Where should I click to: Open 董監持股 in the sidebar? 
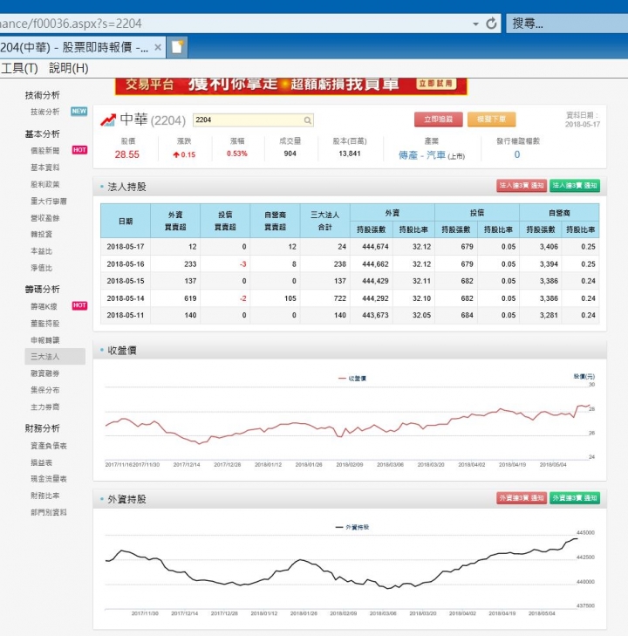click(x=45, y=324)
